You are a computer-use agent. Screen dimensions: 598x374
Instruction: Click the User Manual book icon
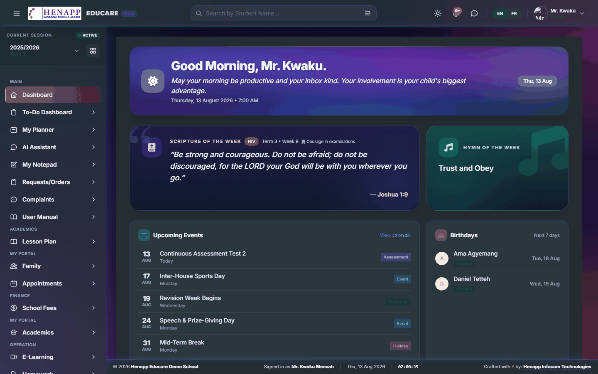[14, 217]
